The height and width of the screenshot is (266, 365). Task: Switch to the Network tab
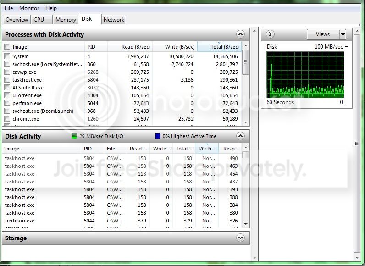pos(114,20)
